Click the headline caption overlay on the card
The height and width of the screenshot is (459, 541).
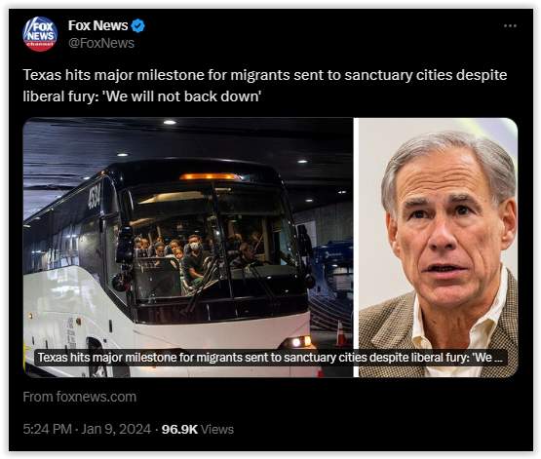click(x=271, y=358)
